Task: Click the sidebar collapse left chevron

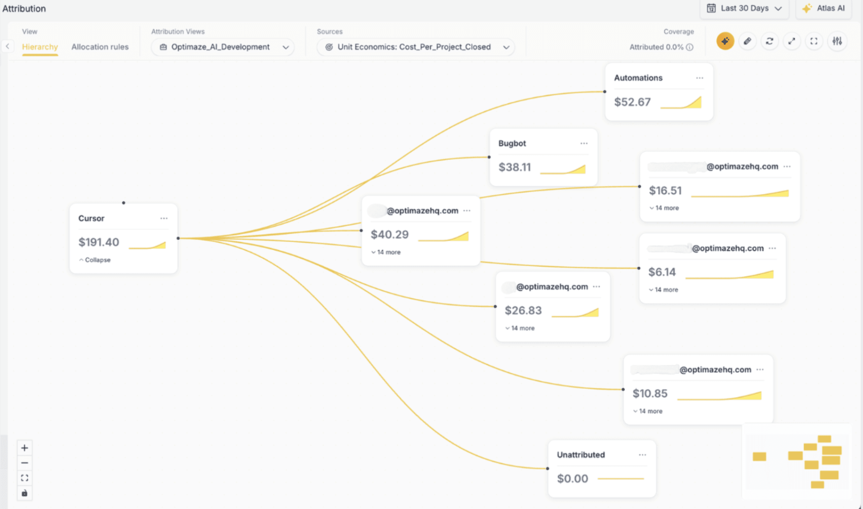Action: 7,46
